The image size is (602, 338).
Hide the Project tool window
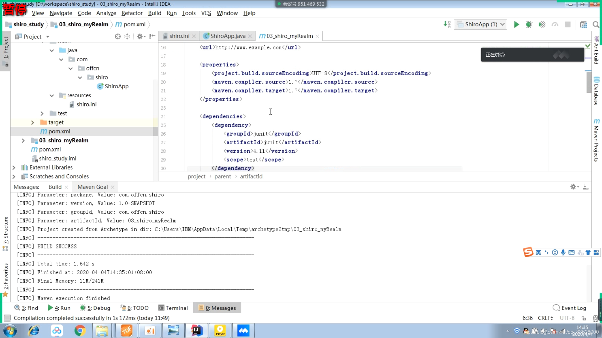[x=152, y=37]
